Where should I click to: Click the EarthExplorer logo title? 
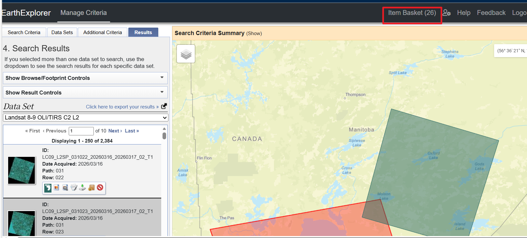[x=26, y=13]
